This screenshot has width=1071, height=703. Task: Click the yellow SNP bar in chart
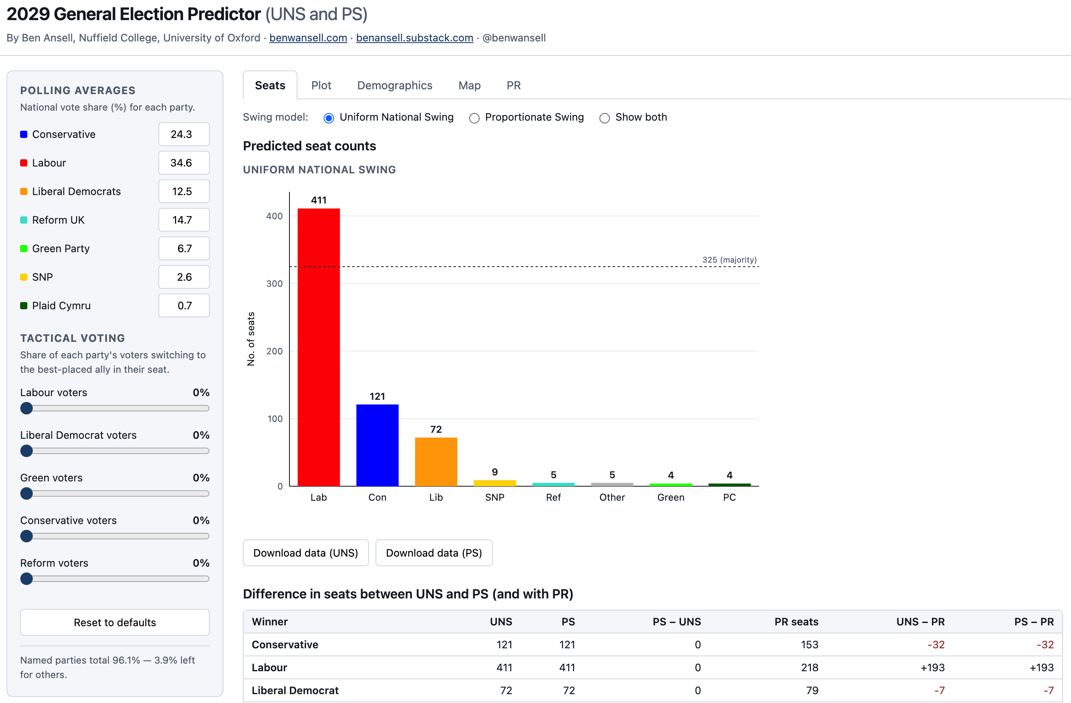click(494, 483)
